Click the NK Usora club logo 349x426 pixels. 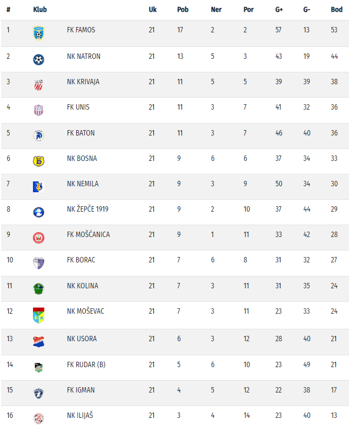coord(38,341)
